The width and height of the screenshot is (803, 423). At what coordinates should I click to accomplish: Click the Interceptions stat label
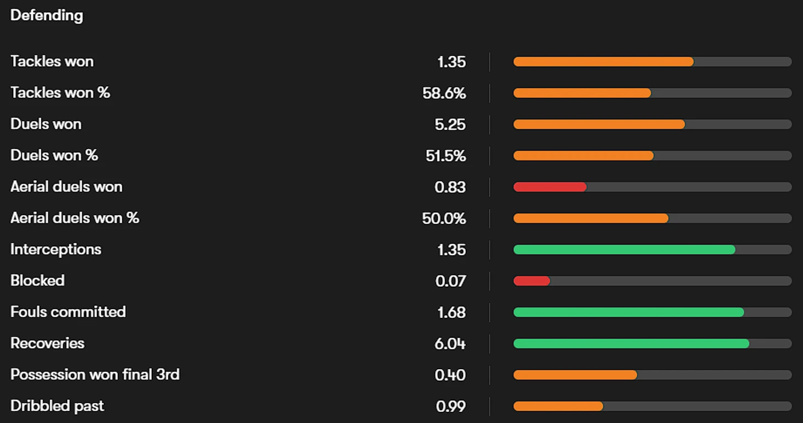tap(56, 250)
